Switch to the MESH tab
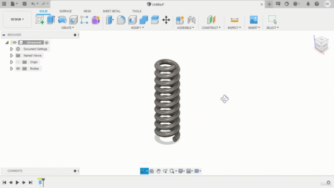 87,11
